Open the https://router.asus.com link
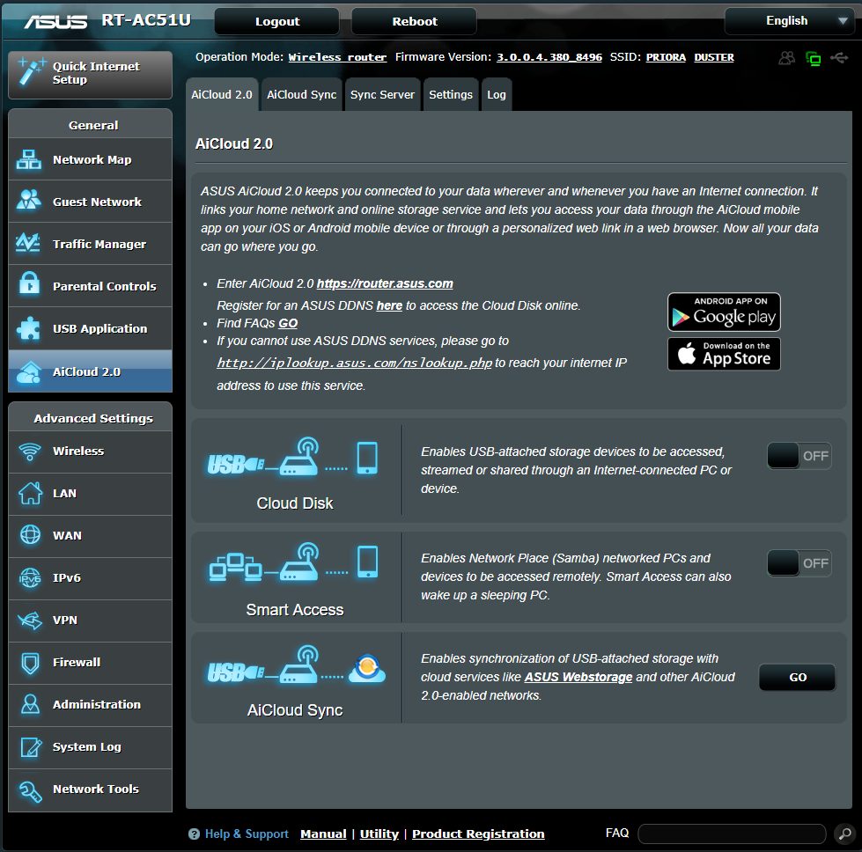This screenshot has width=862, height=852. point(385,283)
